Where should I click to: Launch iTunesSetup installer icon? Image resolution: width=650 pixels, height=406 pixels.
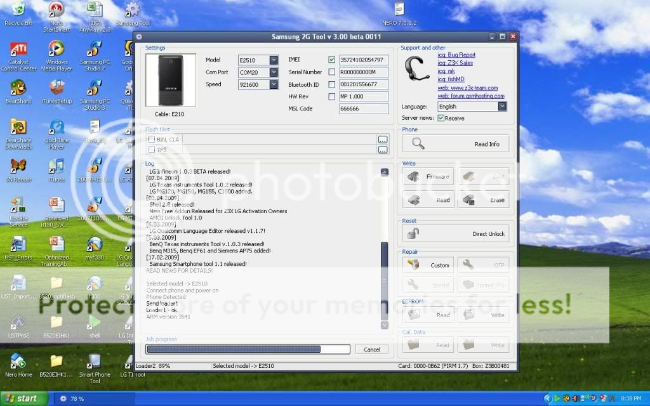click(x=56, y=92)
